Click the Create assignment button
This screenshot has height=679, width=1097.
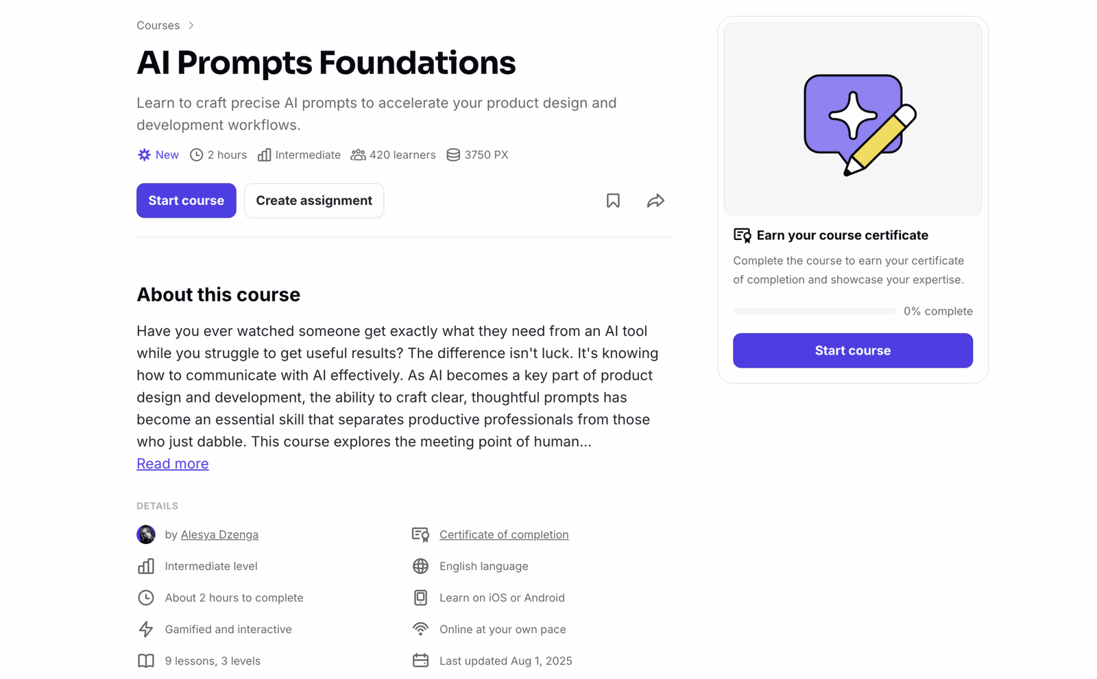pos(313,200)
